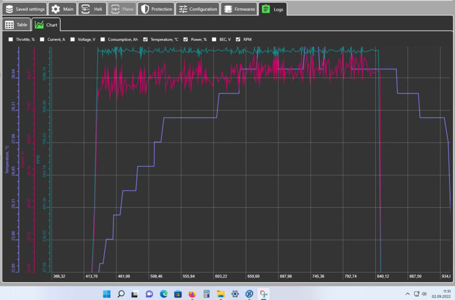Open the Saved settings tab
The height and width of the screenshot is (300, 455).
pos(25,9)
